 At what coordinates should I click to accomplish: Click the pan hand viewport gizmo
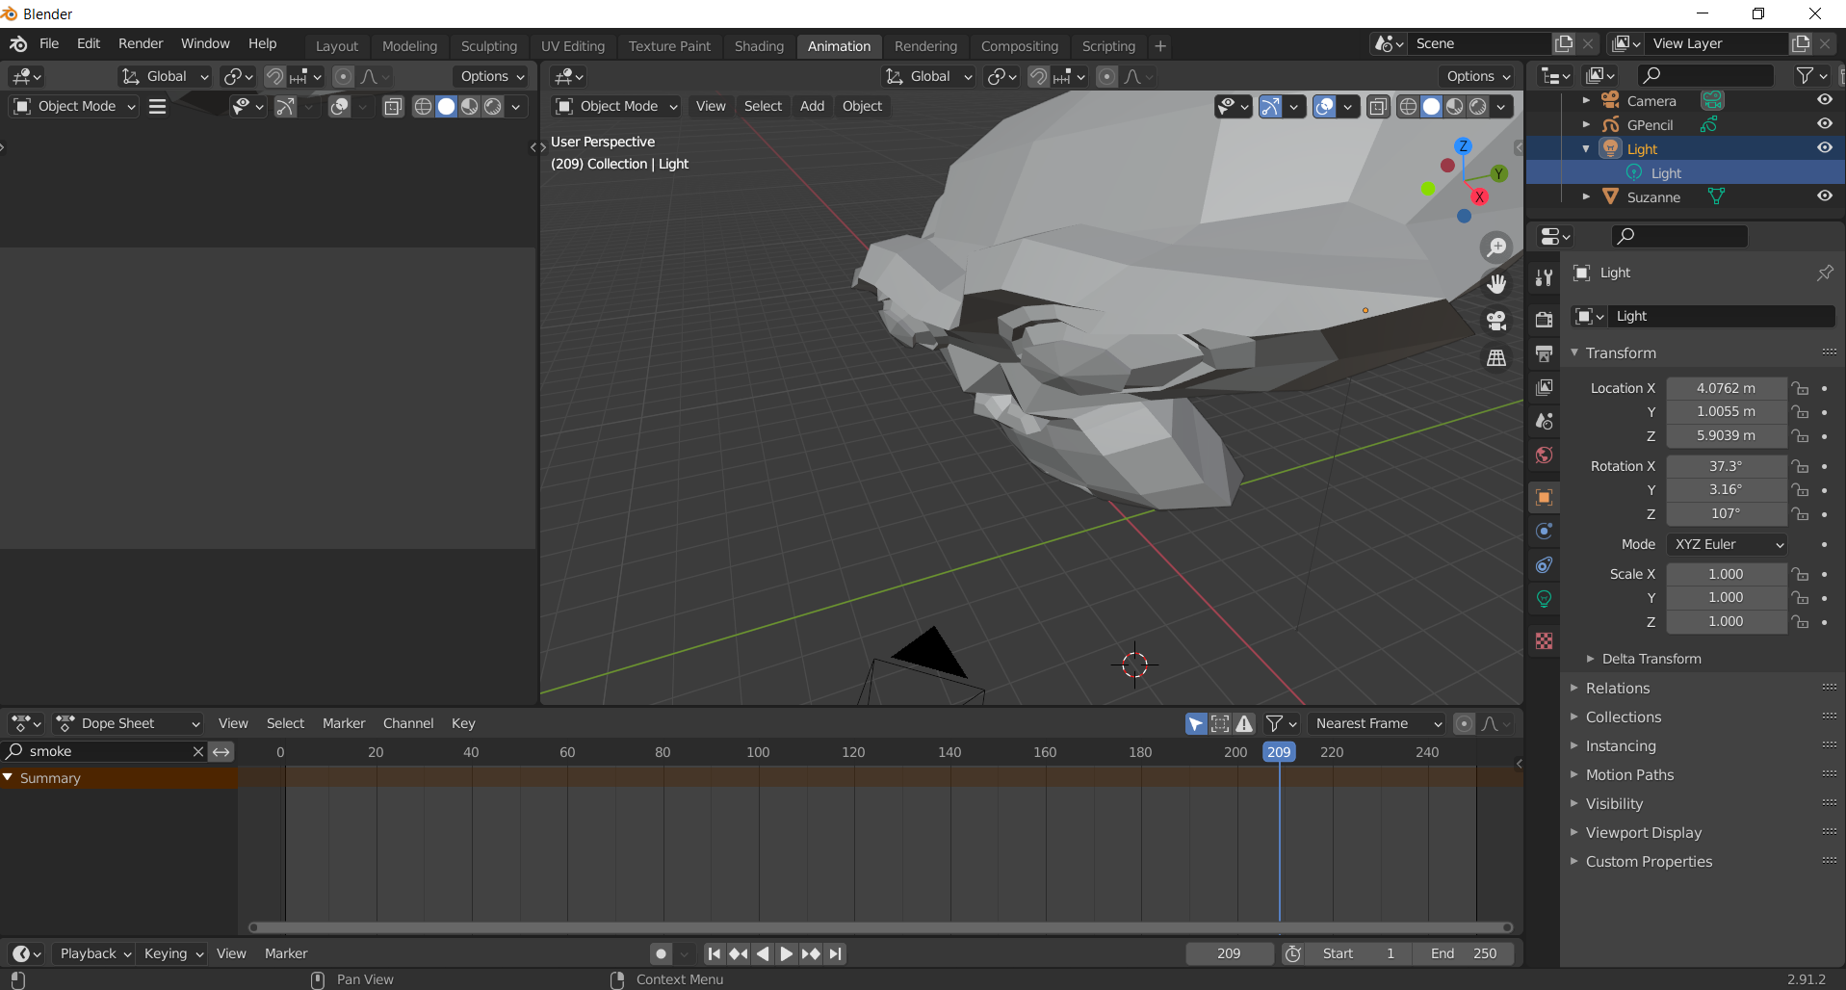point(1495,284)
